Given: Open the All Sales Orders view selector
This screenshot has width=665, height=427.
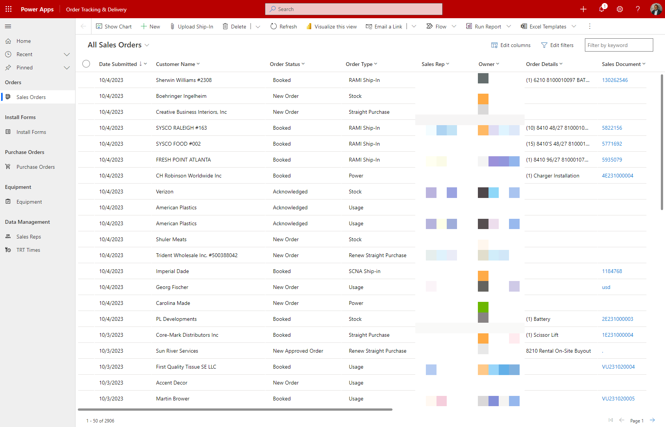Looking at the screenshot, I should point(118,45).
